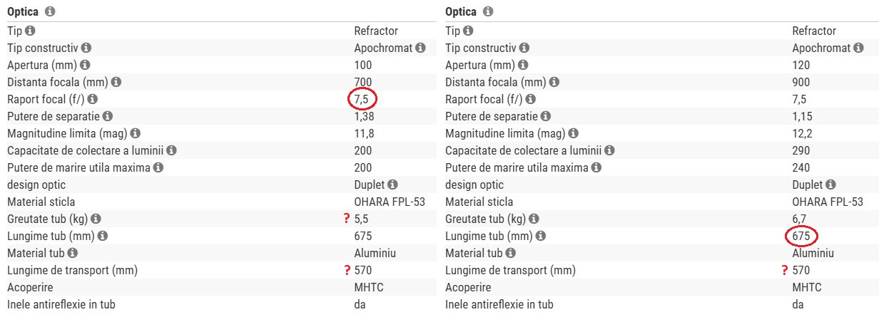Click info icon next to right Tip constructiv
Screen dimensions: 879x322
[x=524, y=48]
